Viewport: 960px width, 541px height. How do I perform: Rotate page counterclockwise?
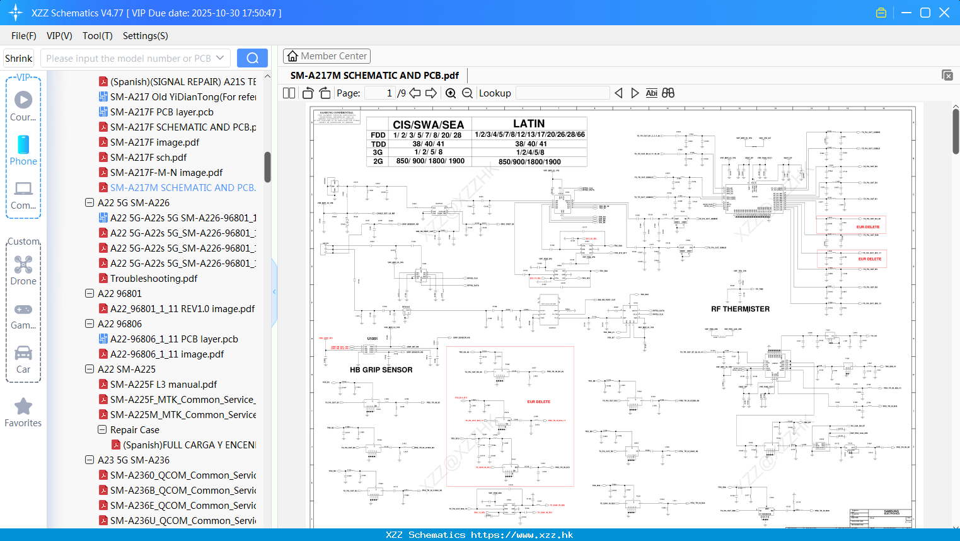pyautogui.click(x=308, y=93)
